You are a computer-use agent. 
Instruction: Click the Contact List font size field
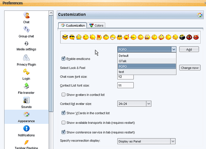point(125,85)
